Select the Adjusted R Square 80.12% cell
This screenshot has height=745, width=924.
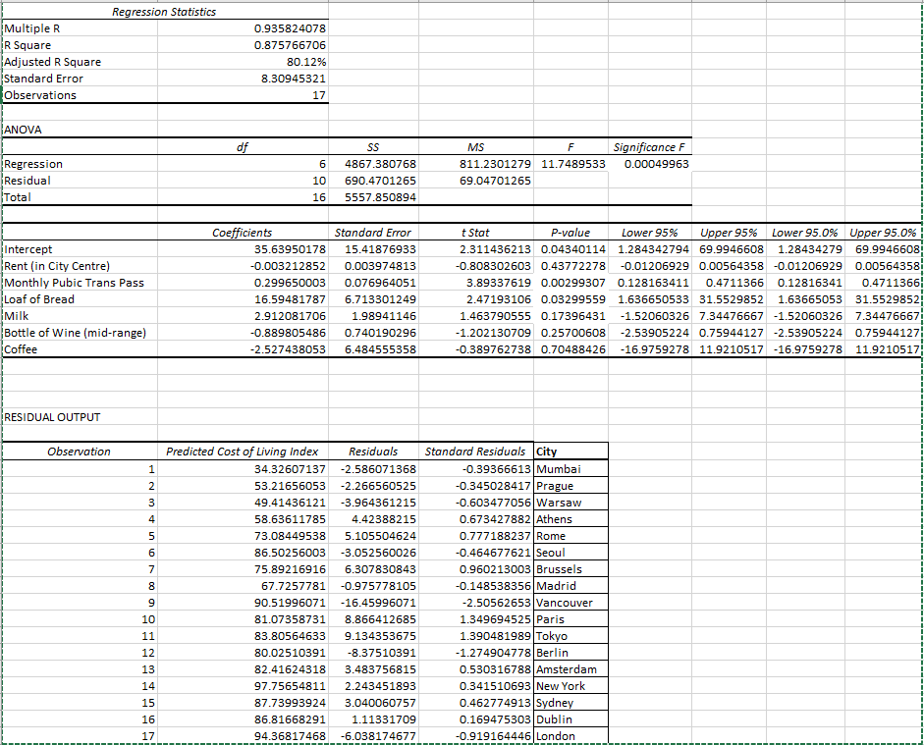(x=243, y=62)
